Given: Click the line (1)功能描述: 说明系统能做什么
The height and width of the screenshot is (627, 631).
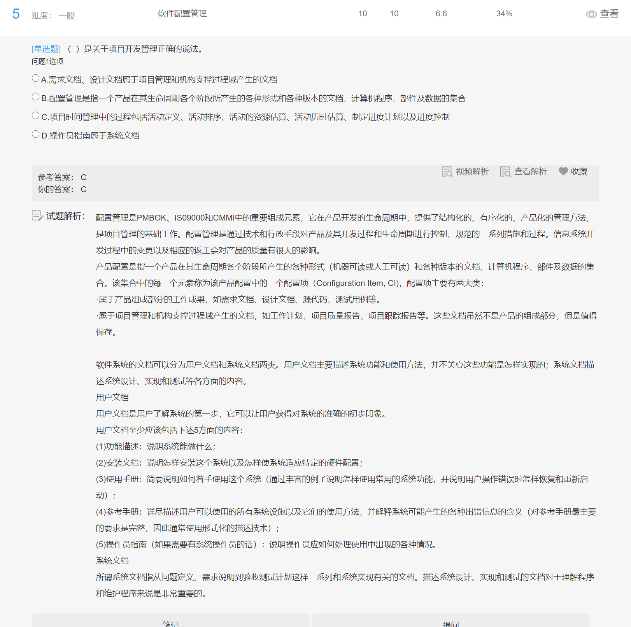Looking at the screenshot, I should [x=156, y=446].
